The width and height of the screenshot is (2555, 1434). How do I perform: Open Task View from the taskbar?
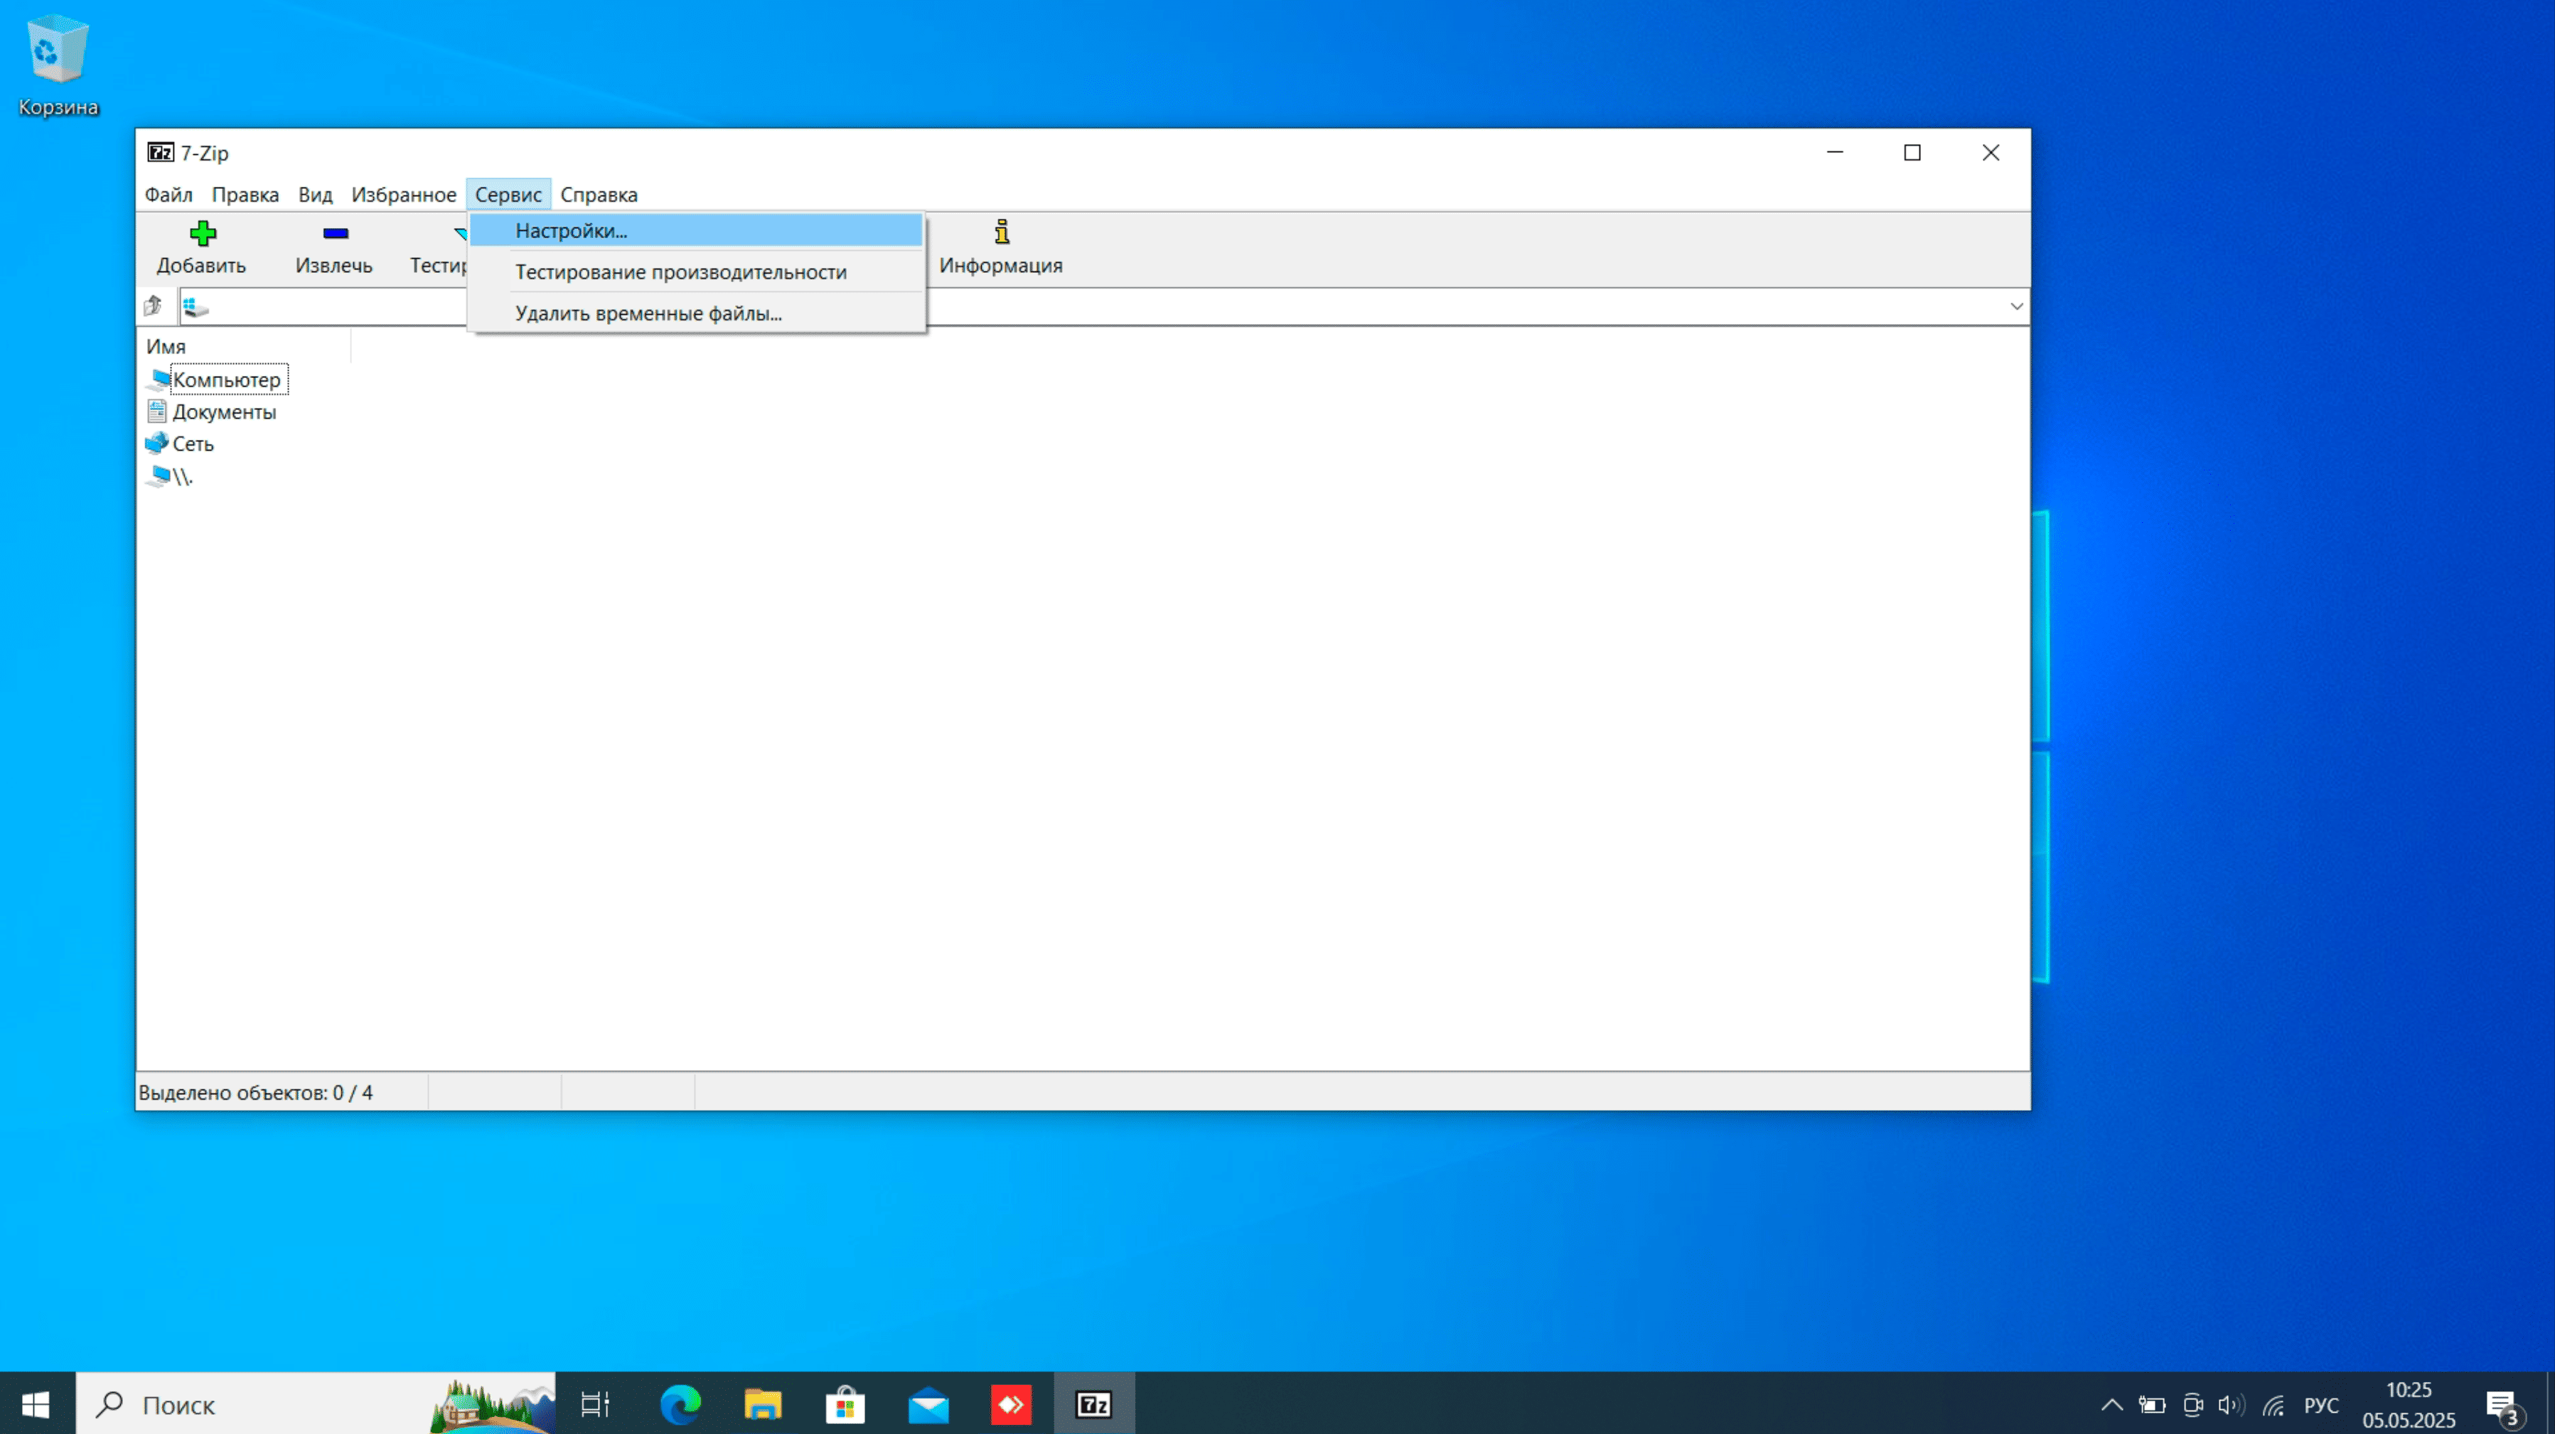click(x=595, y=1404)
